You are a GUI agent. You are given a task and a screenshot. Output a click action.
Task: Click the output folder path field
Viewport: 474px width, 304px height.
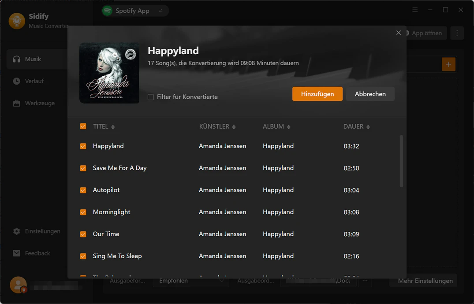pyautogui.click(x=318, y=281)
